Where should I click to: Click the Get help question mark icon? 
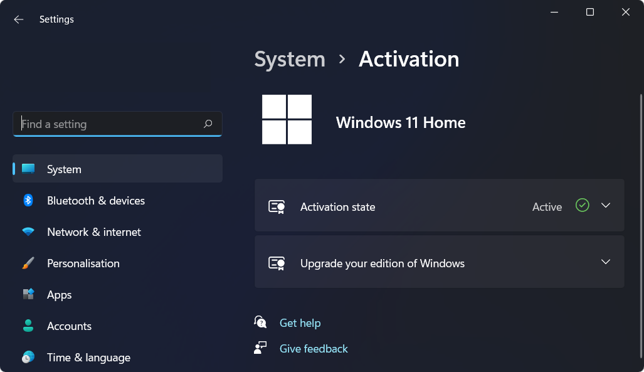tap(260, 321)
